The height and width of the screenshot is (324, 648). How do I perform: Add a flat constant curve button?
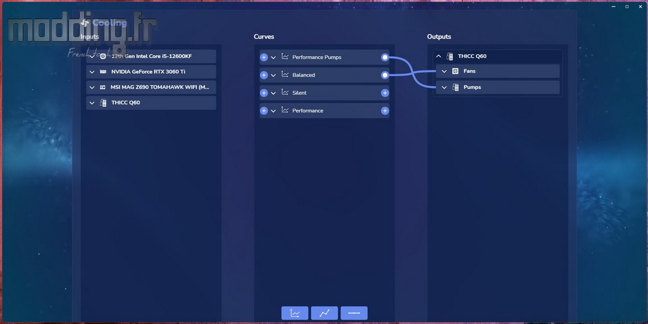354,313
